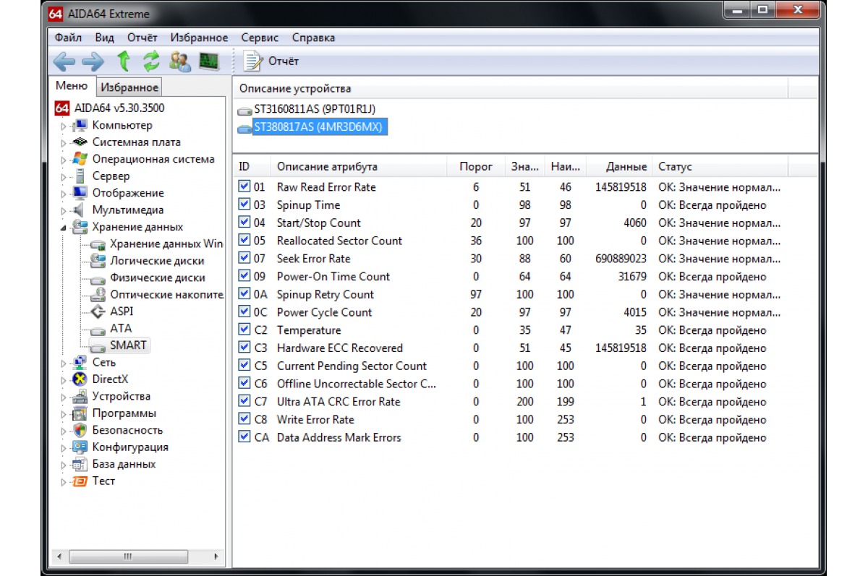
Task: Uncheck the 09 Power-On Time Count checkbox
Action: (244, 276)
